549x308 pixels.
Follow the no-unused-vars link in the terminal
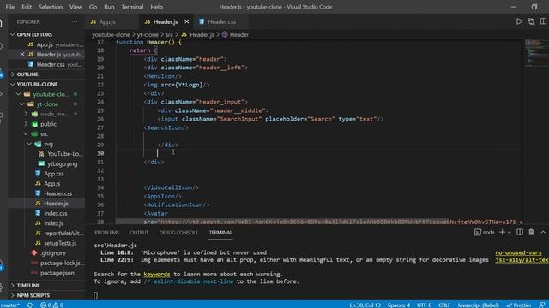pyautogui.click(x=518, y=252)
